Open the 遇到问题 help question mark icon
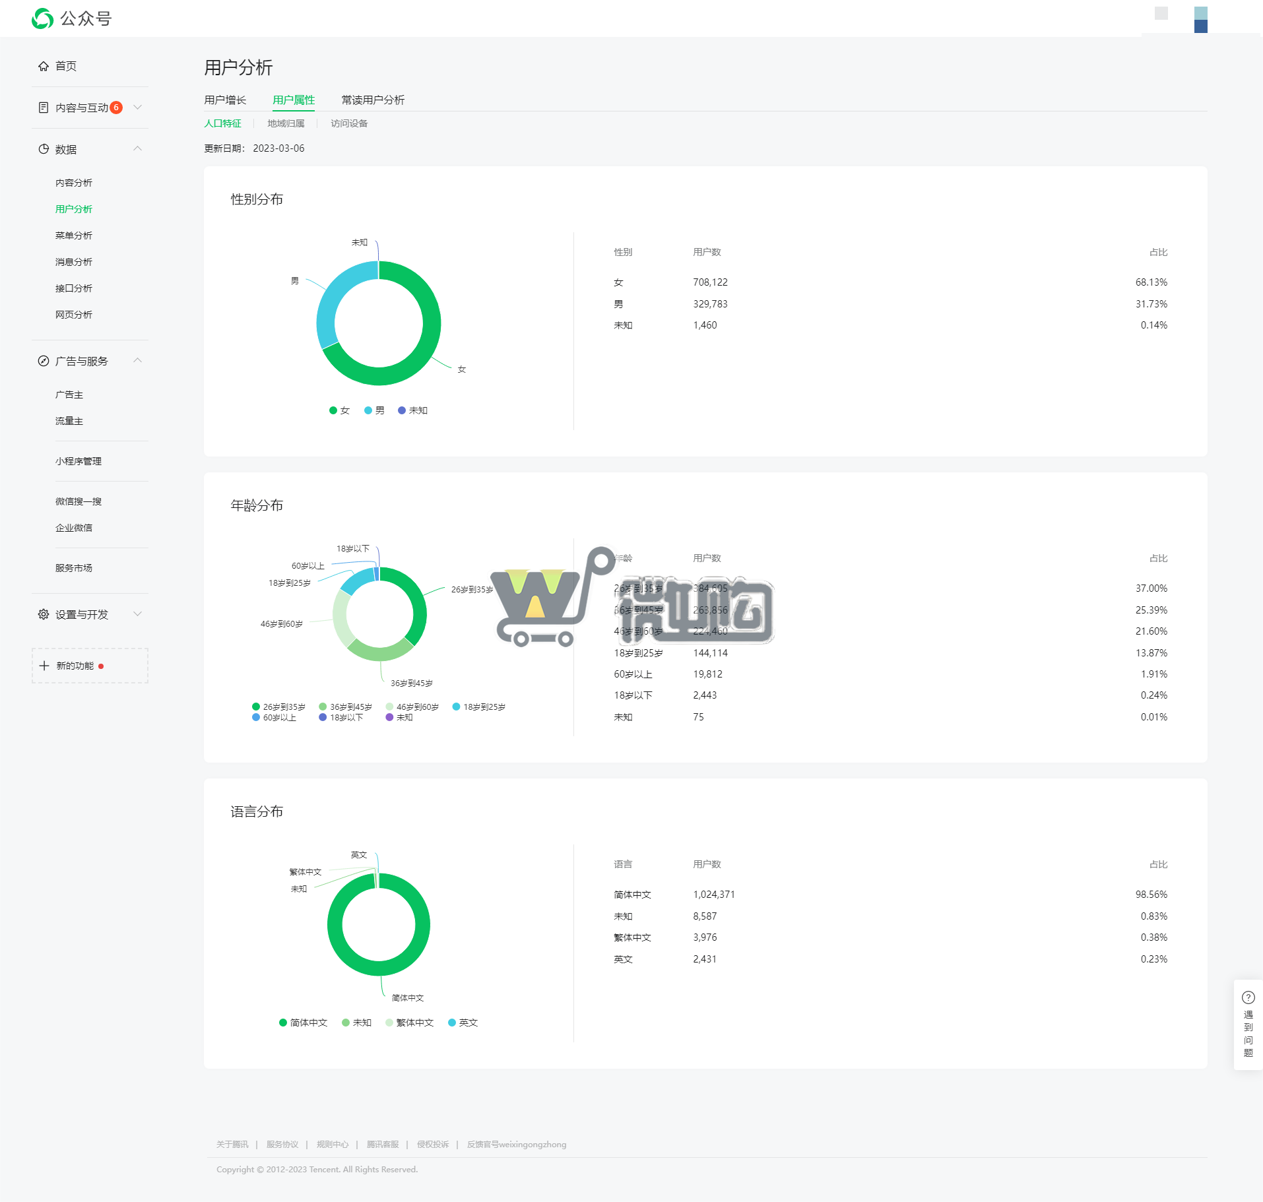 [1248, 997]
